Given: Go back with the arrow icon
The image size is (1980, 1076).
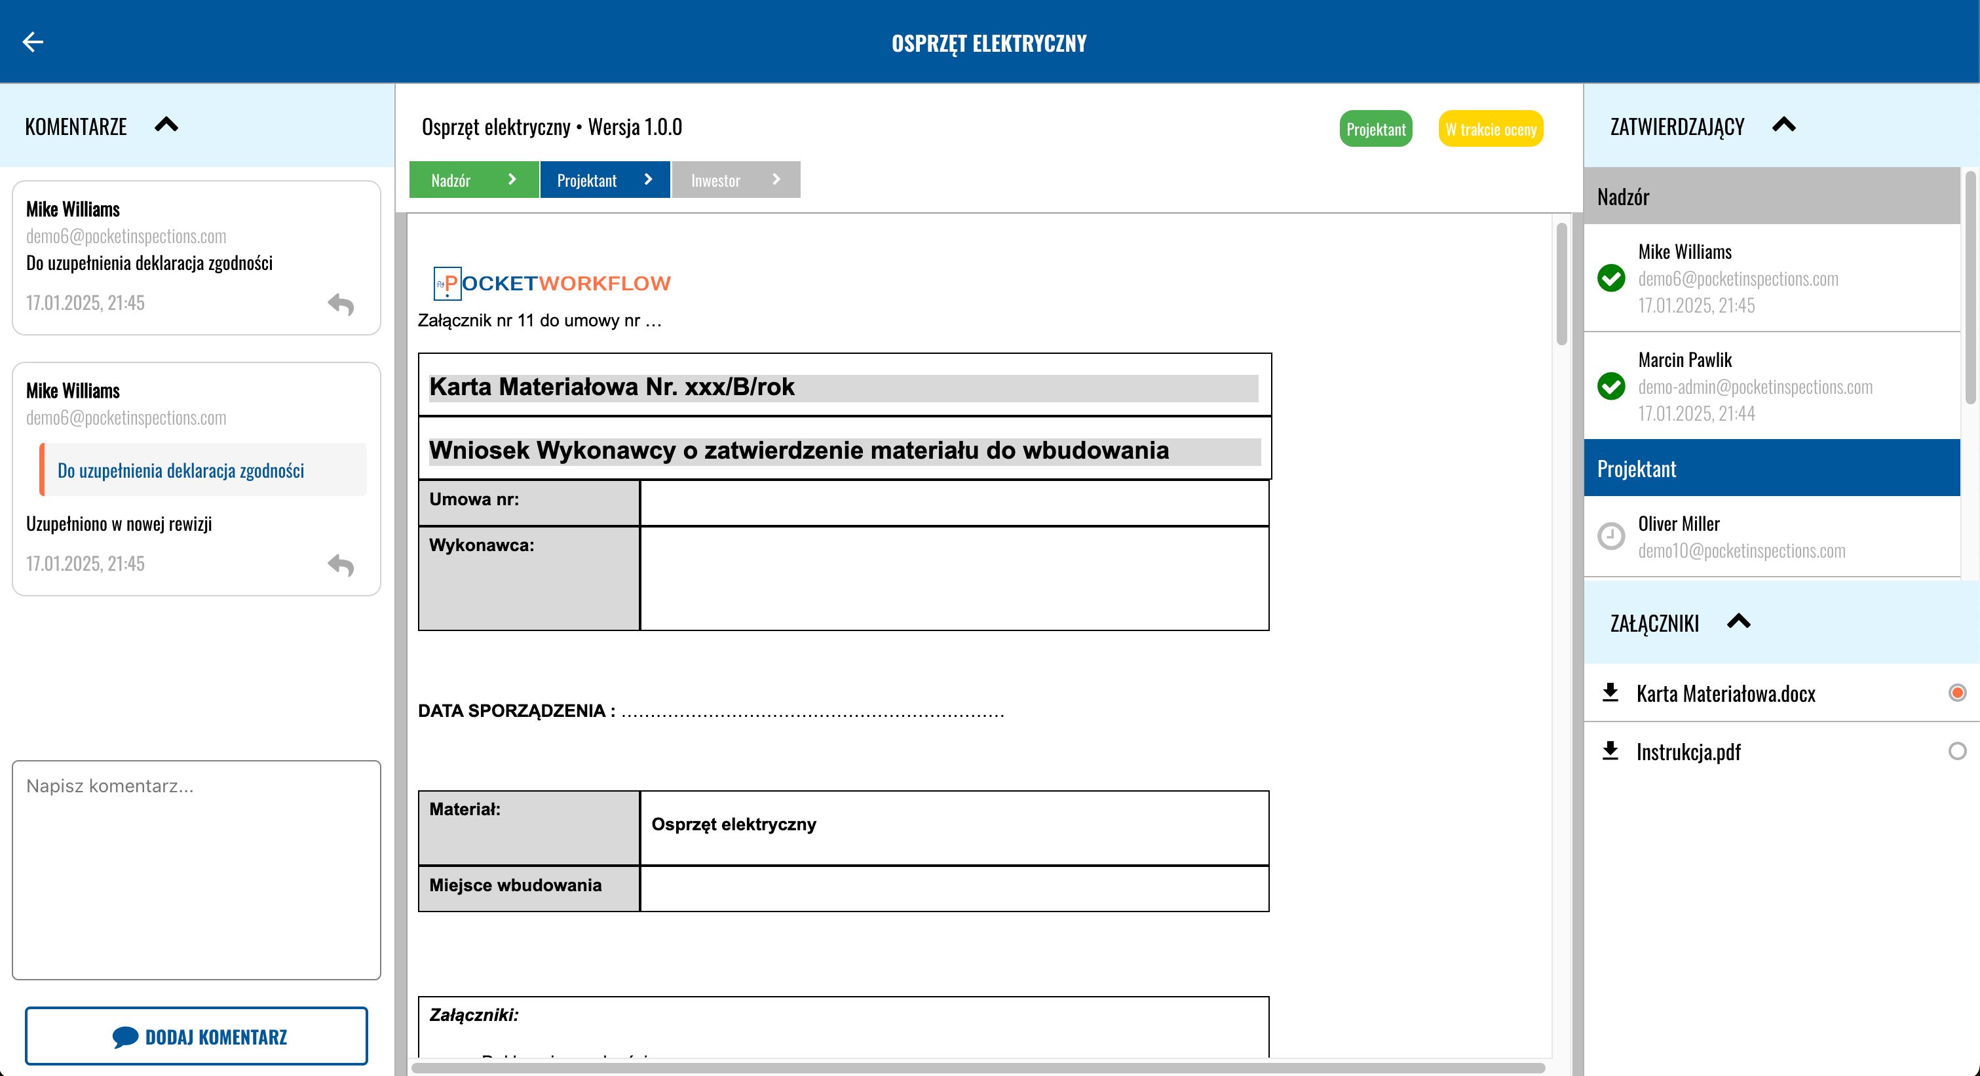Looking at the screenshot, I should click(x=33, y=41).
